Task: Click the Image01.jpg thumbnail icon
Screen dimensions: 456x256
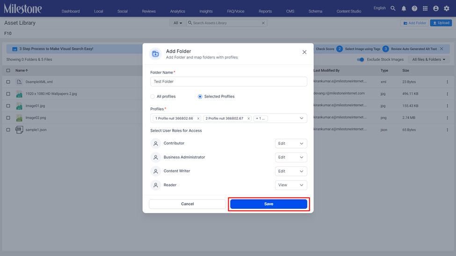Action: [19, 106]
